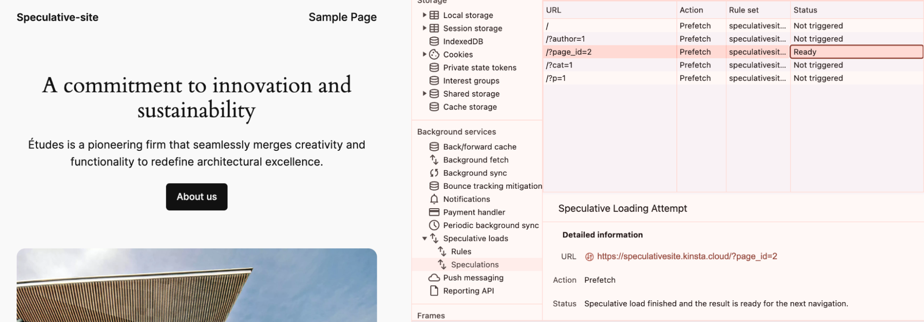Image resolution: width=924 pixels, height=322 pixels.
Task: Click the Speculative-site title link
Action: tap(57, 17)
